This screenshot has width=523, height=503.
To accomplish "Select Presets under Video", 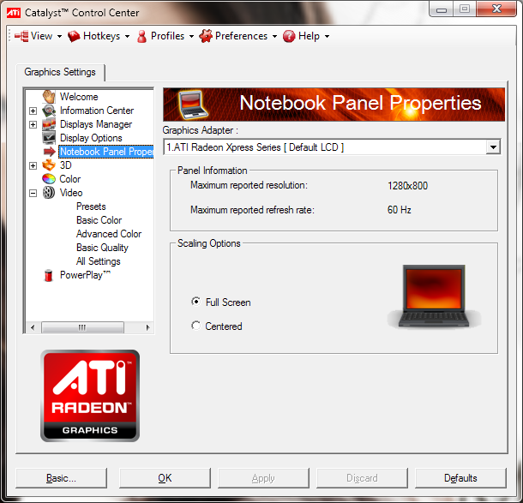I will point(91,207).
